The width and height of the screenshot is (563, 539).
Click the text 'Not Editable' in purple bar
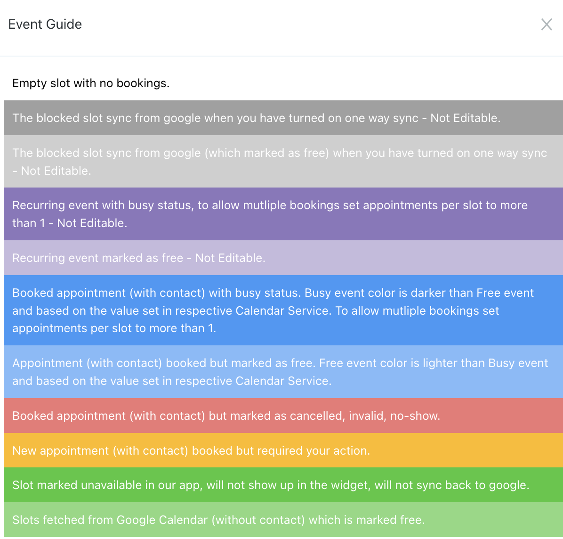tap(92, 223)
